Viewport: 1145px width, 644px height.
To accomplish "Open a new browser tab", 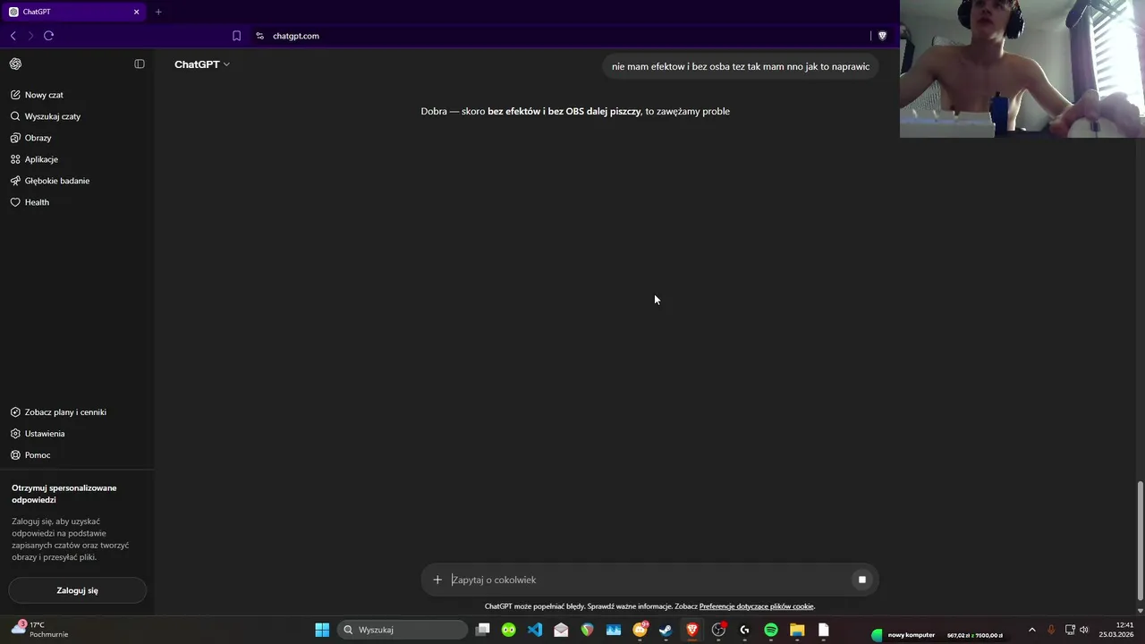I will tap(158, 12).
